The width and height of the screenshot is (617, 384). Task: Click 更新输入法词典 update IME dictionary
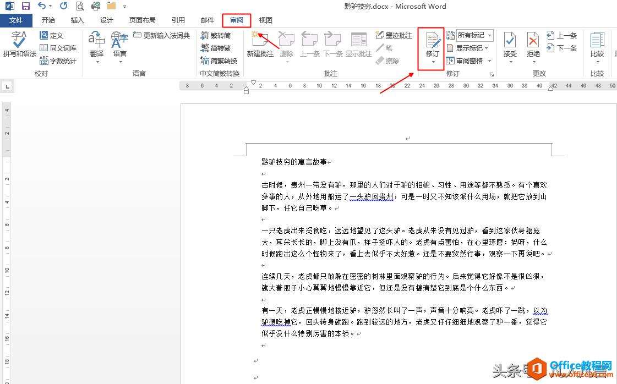click(162, 35)
